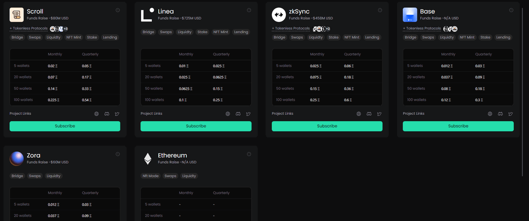Image resolution: width=529 pixels, height=221 pixels.
Task: Select the NFT Mint tag on Scroll card
Action: pos(74,37)
